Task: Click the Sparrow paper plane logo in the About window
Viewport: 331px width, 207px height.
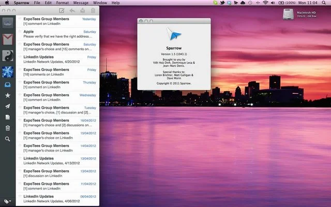Action: (x=174, y=34)
